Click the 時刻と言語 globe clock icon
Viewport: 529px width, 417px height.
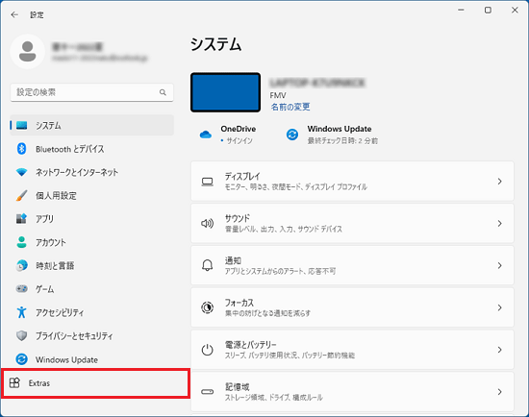pyautogui.click(x=21, y=265)
